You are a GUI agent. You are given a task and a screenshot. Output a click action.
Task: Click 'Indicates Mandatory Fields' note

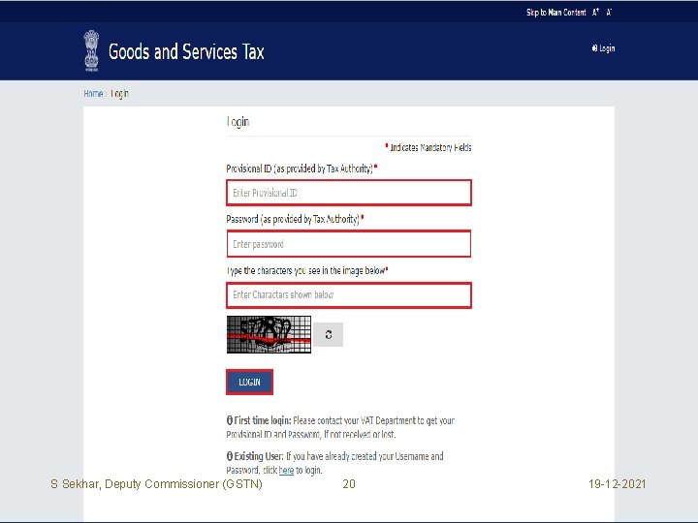point(428,147)
